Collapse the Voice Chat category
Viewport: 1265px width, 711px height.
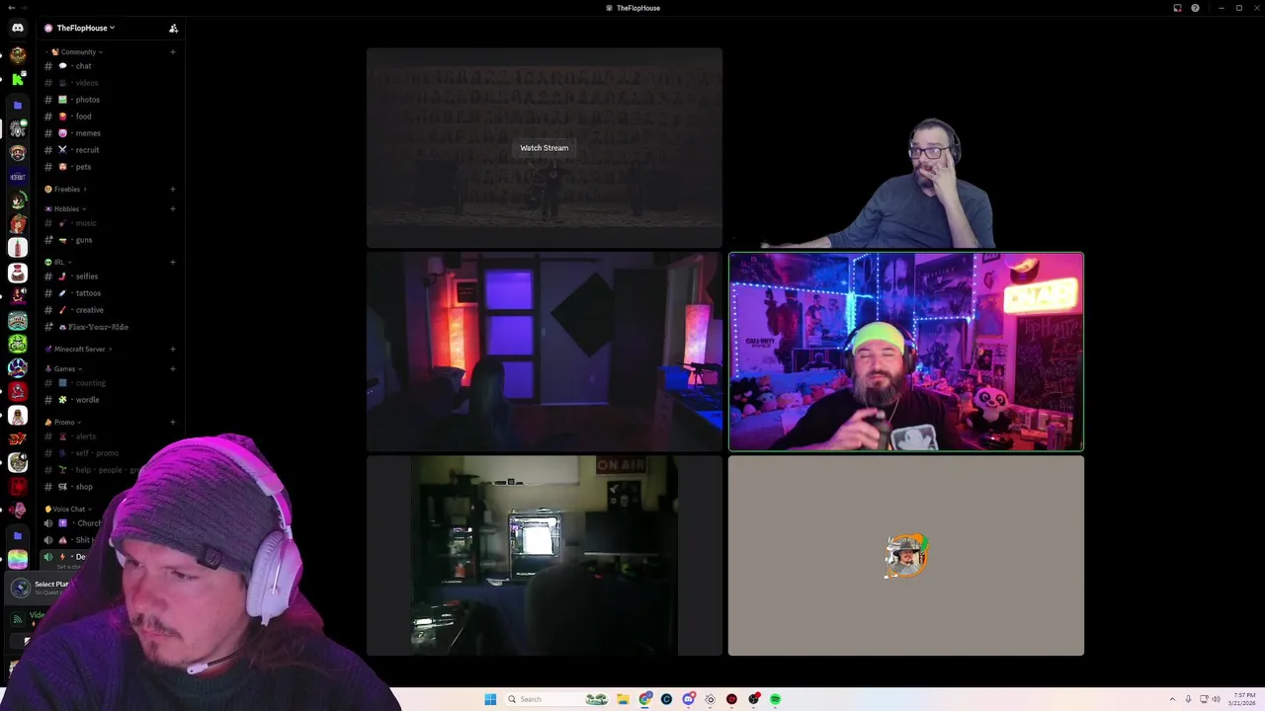[x=69, y=509]
